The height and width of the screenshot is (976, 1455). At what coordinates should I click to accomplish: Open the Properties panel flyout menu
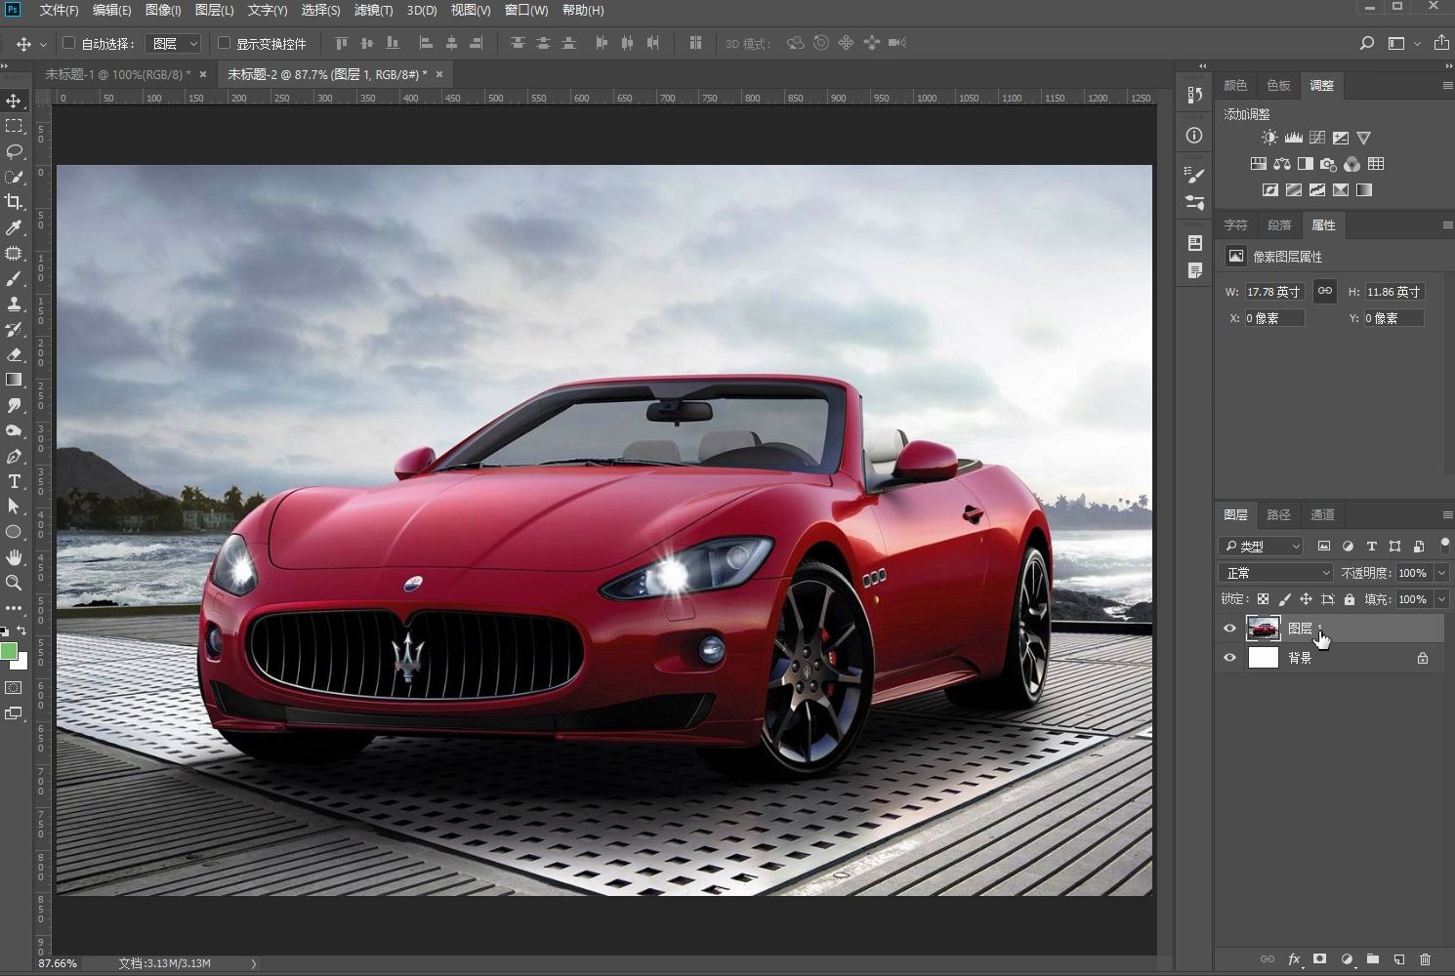point(1447,224)
